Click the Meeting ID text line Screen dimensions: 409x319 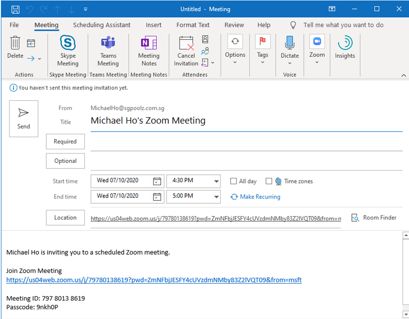tap(46, 298)
